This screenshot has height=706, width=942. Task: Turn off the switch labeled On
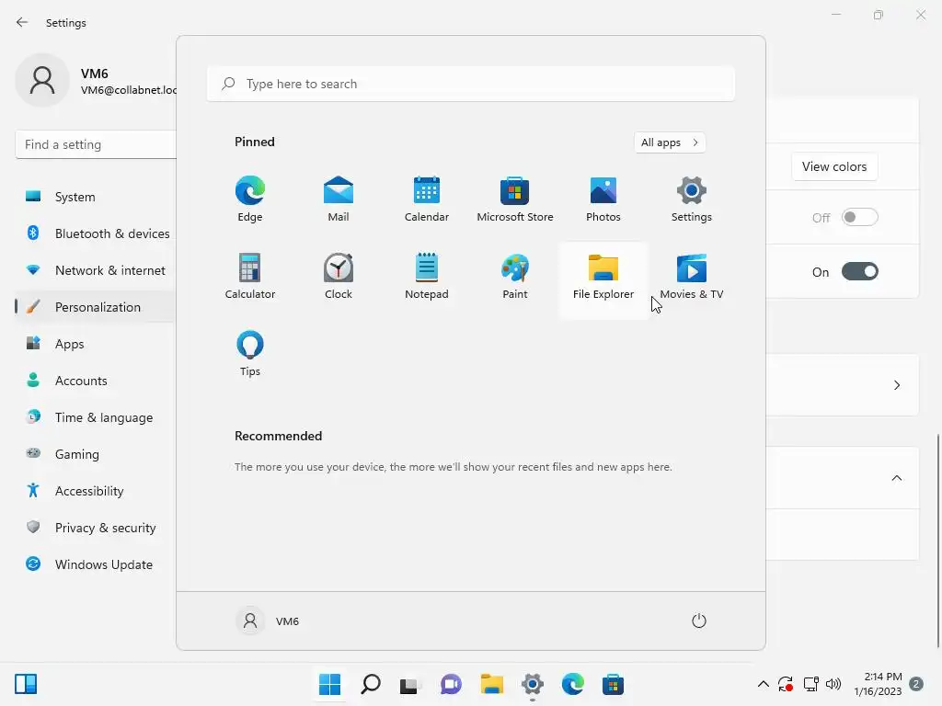tap(860, 271)
